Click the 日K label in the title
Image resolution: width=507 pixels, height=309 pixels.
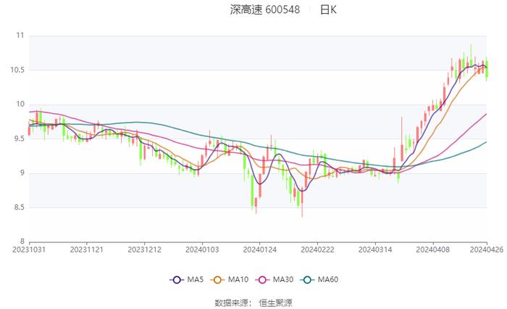click(x=328, y=9)
